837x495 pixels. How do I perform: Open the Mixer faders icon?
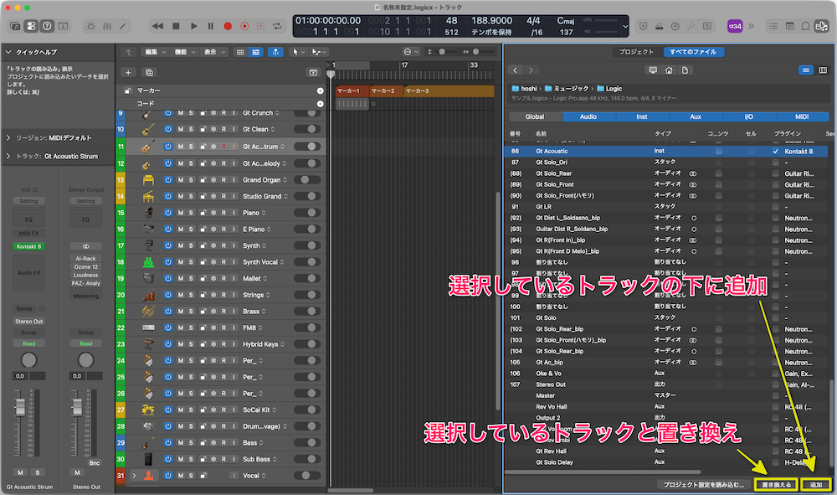point(107,26)
